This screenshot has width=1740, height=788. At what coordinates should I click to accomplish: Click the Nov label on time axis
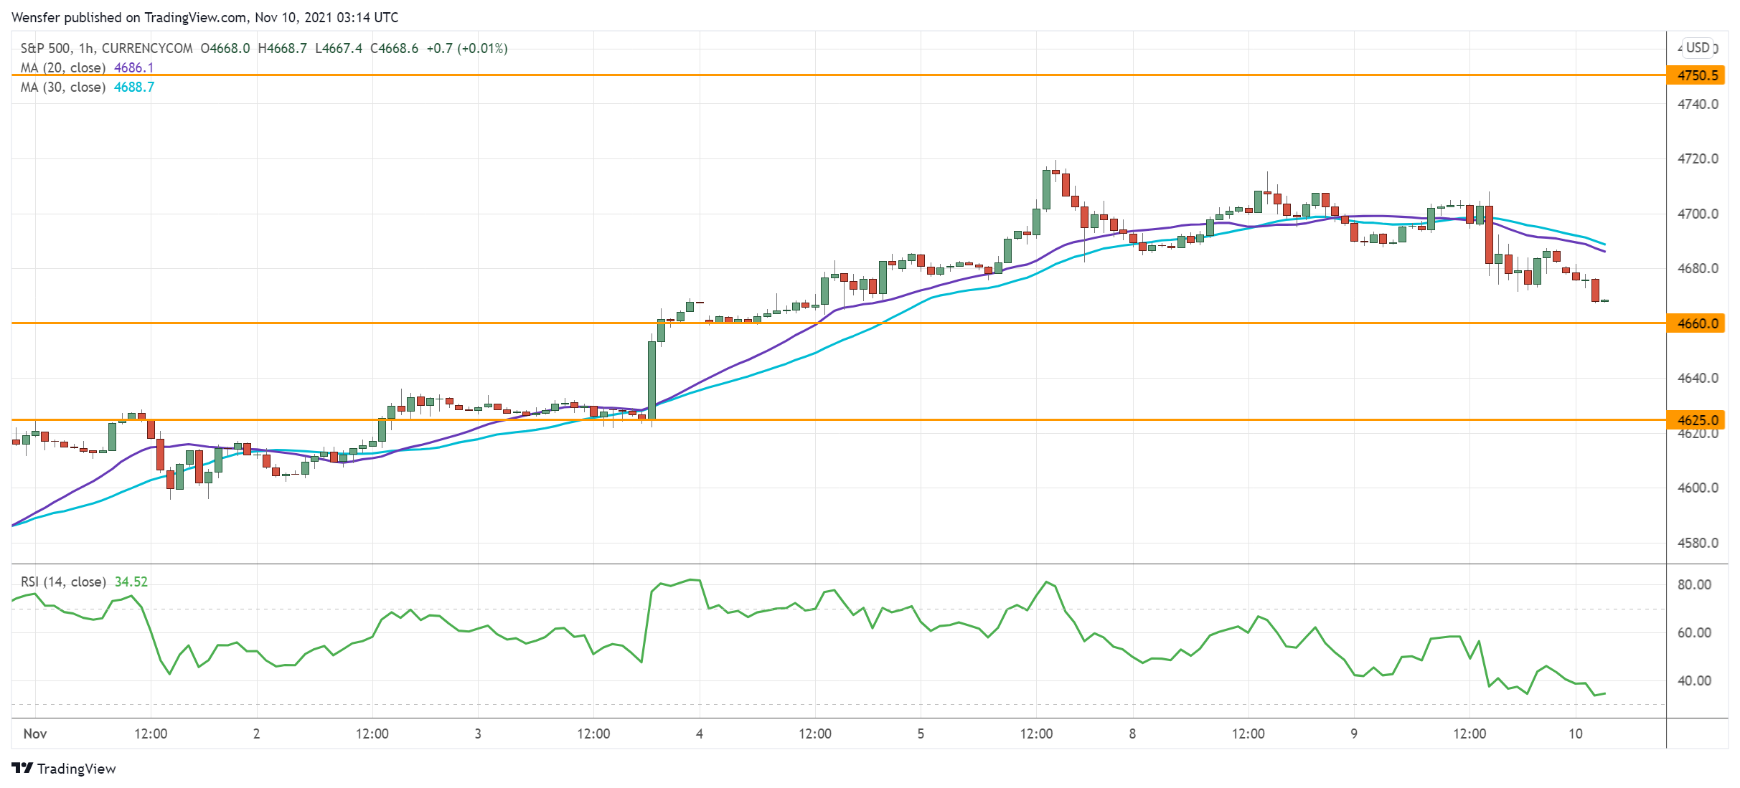click(x=35, y=734)
